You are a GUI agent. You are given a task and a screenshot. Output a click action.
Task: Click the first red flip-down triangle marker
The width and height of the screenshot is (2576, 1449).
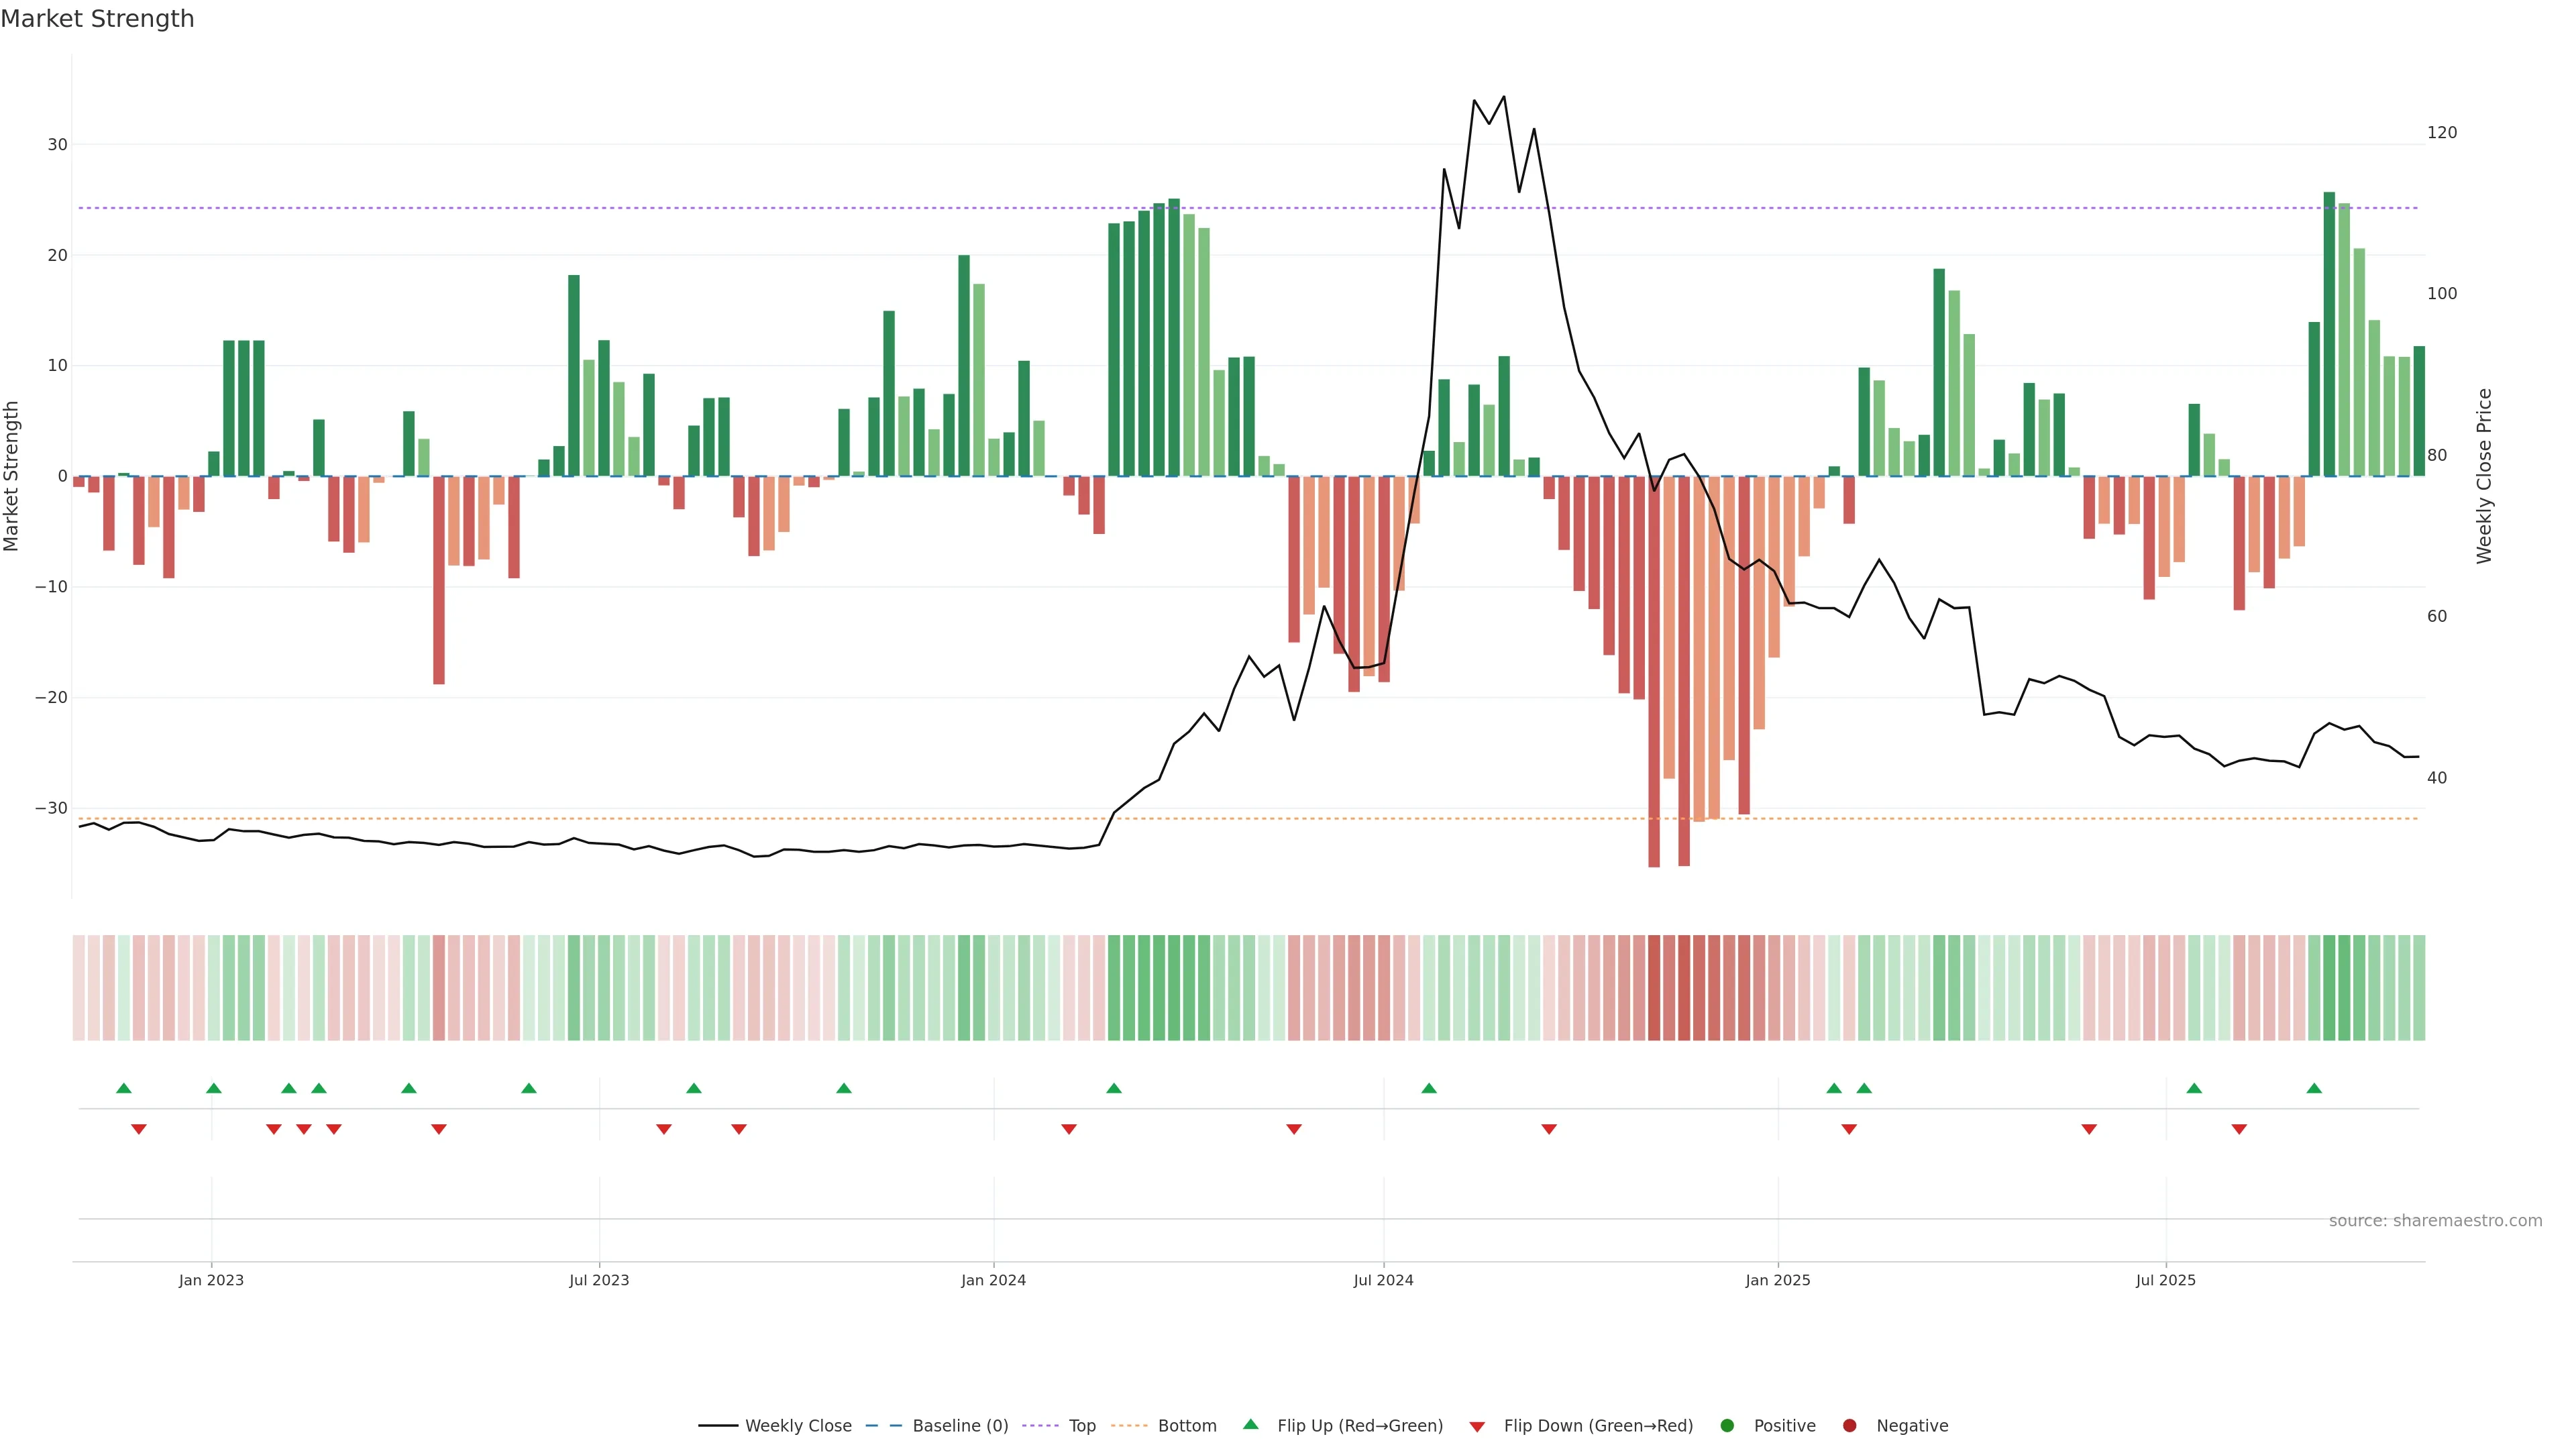[x=139, y=1129]
